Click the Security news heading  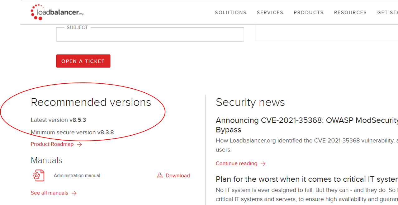pos(250,102)
